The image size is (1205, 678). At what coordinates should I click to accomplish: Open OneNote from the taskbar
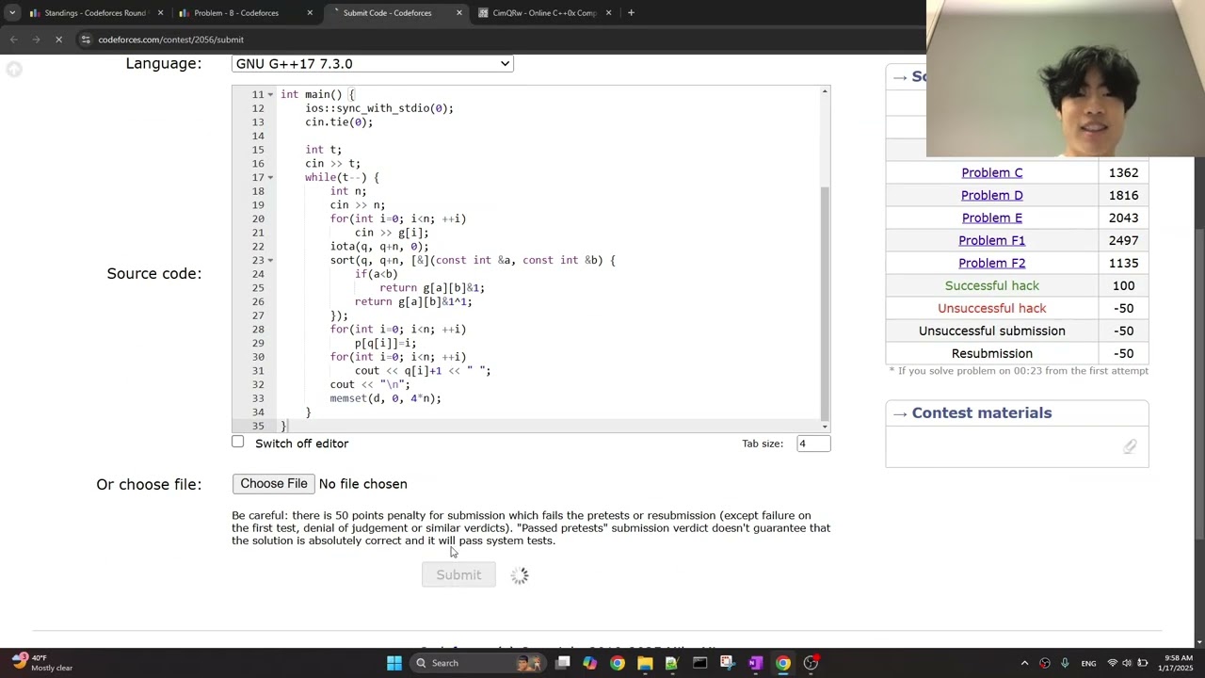(x=755, y=663)
